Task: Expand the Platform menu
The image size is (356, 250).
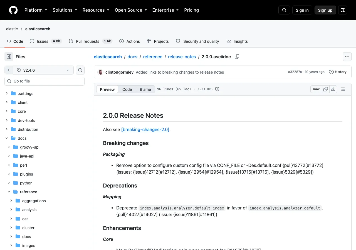Action: [36, 10]
